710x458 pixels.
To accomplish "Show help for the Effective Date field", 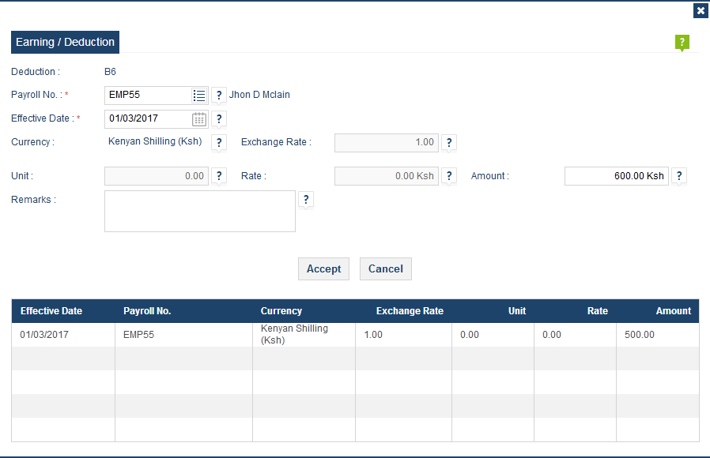I will pos(219,119).
